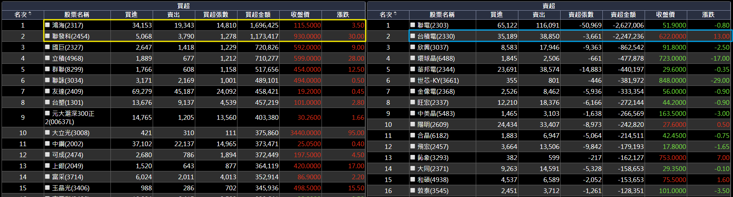
Task: Select the 敦泰(3545) checkbox
Action: point(413,190)
